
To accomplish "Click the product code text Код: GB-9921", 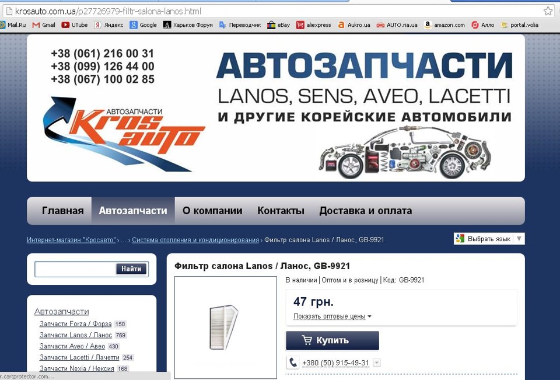I will pyautogui.click(x=404, y=280).
